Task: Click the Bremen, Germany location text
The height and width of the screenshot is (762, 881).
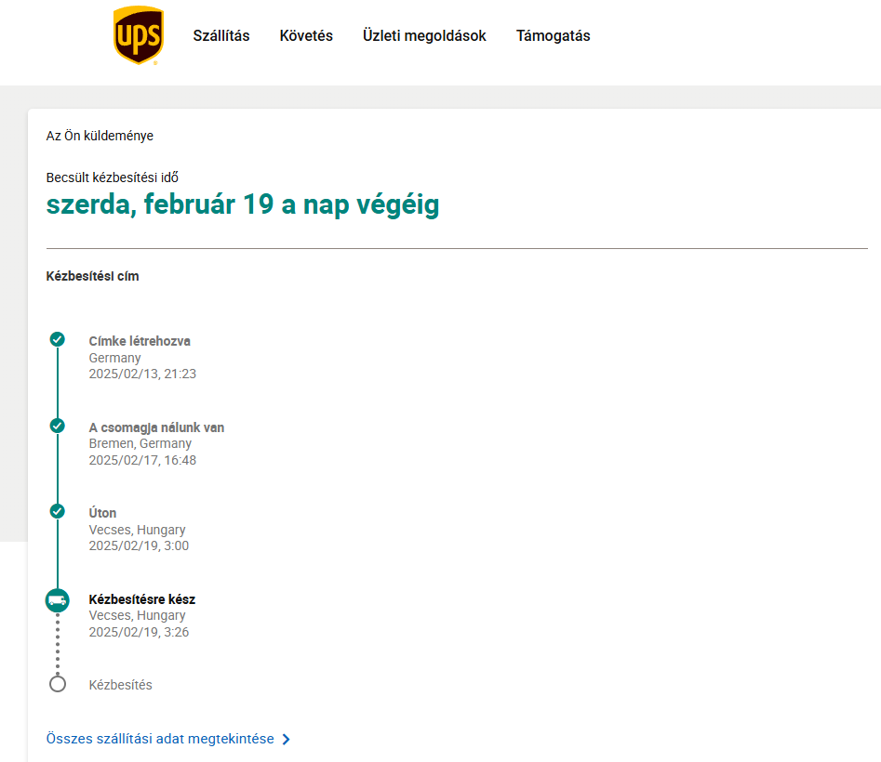Action: (x=140, y=443)
